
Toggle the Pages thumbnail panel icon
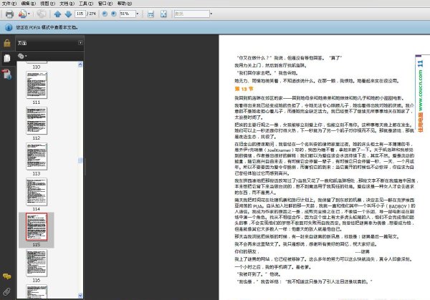coord(7,58)
